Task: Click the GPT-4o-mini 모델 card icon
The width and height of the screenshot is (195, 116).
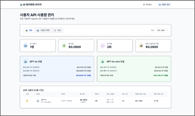Action: [x=102, y=62]
